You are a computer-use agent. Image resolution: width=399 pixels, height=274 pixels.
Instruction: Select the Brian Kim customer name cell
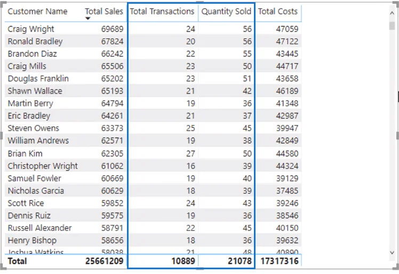click(x=25, y=154)
